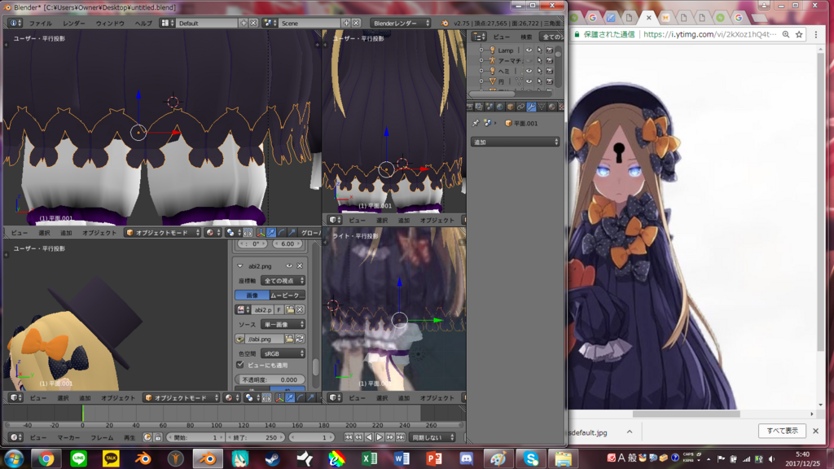This screenshot has height=469, width=834.
Task: Open the Modifiers properties tab (wrench)
Action: (531, 107)
